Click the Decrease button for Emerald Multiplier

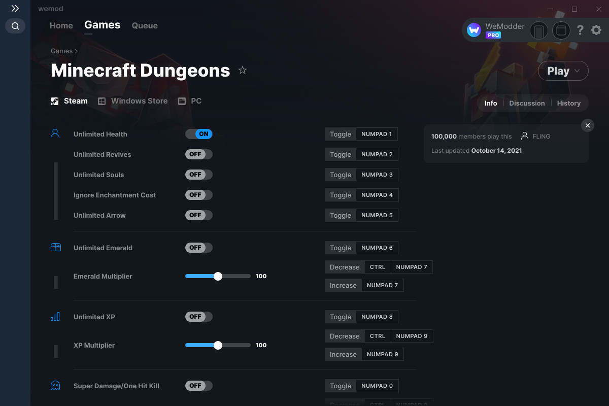click(345, 267)
